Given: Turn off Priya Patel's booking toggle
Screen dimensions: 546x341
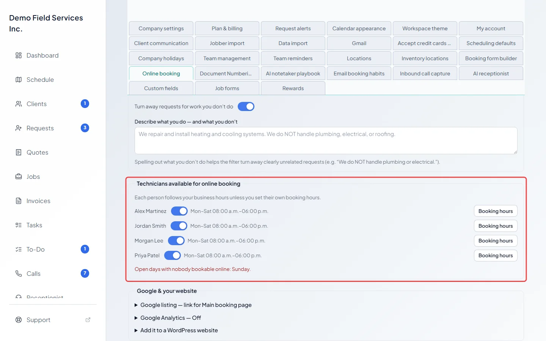Looking at the screenshot, I should (173, 255).
